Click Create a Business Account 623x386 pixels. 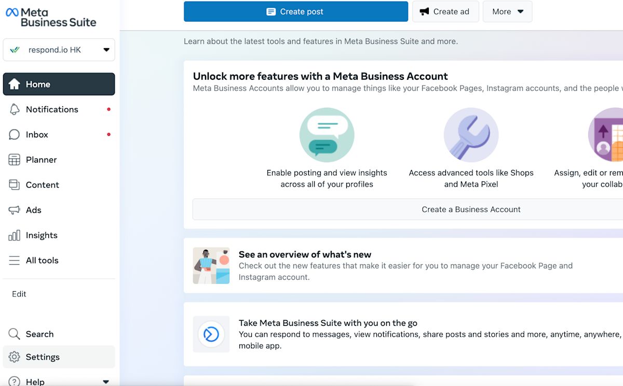(x=471, y=209)
